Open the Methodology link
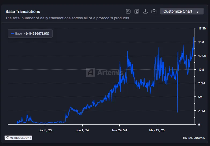210x146 pixels. pos(19,138)
